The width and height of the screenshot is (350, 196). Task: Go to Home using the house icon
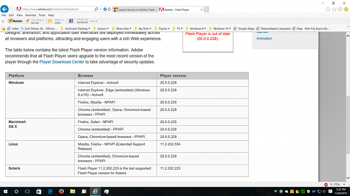click(328, 9)
